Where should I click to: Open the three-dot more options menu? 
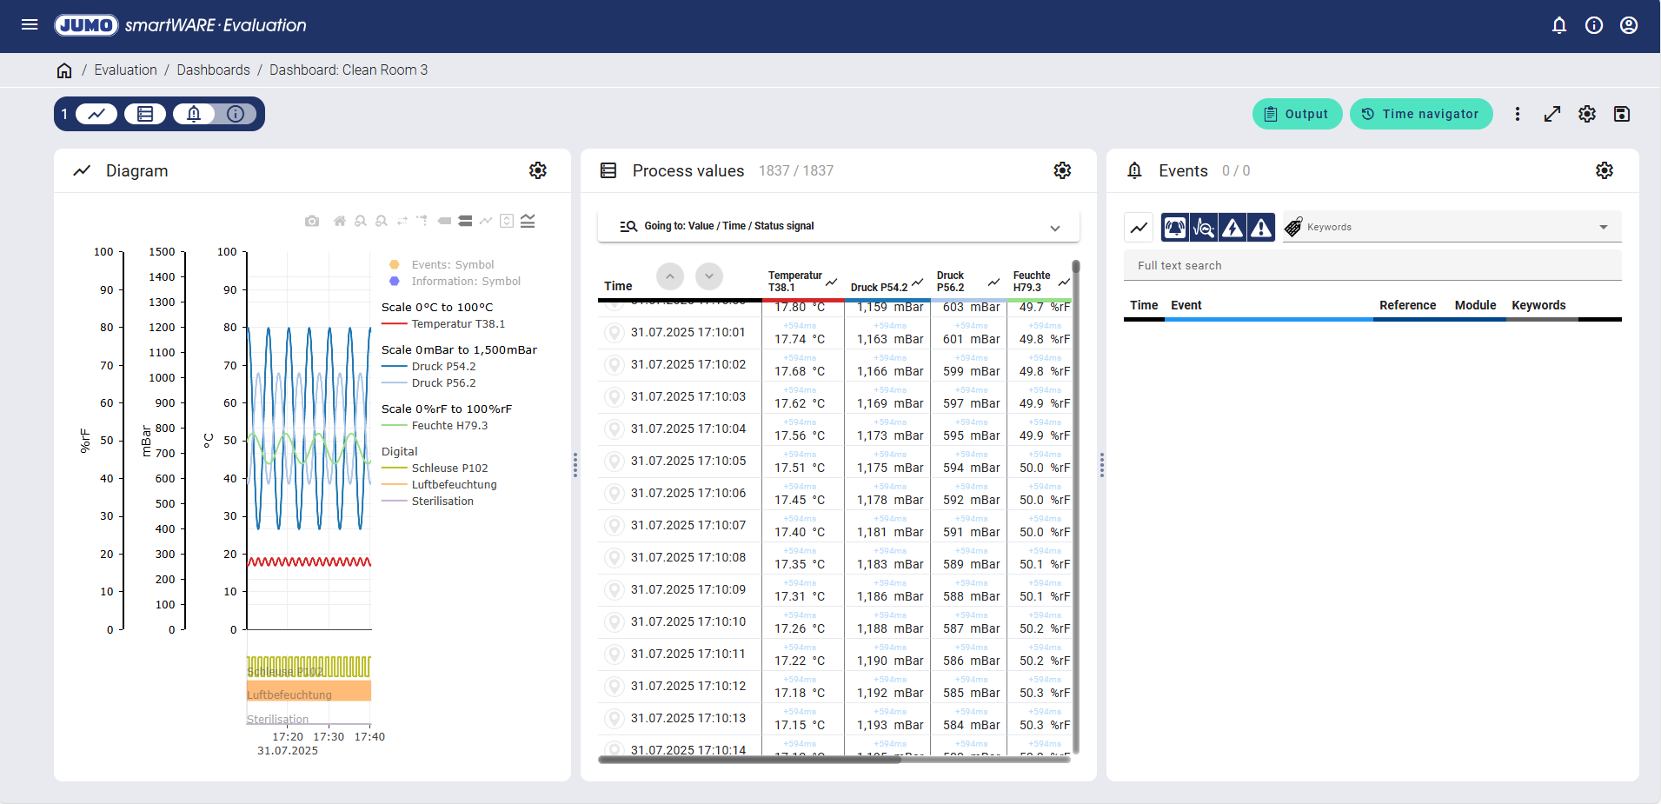(x=1518, y=114)
